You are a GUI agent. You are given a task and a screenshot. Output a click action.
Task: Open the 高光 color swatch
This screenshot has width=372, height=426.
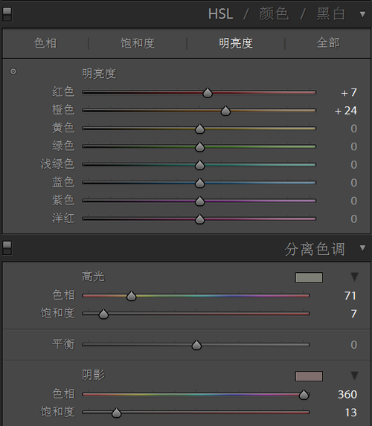[x=309, y=277]
